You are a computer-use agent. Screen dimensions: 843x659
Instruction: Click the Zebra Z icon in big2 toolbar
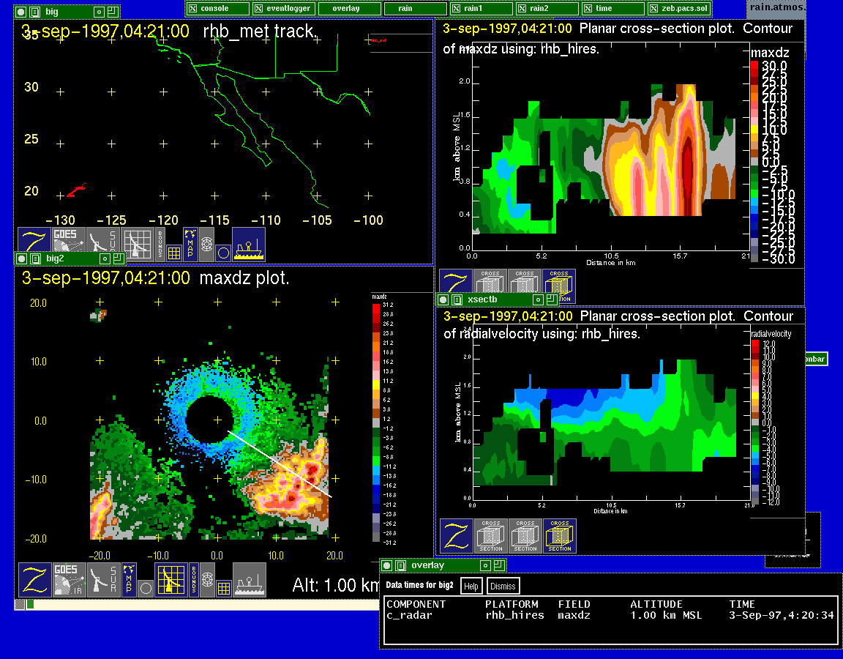tap(34, 580)
